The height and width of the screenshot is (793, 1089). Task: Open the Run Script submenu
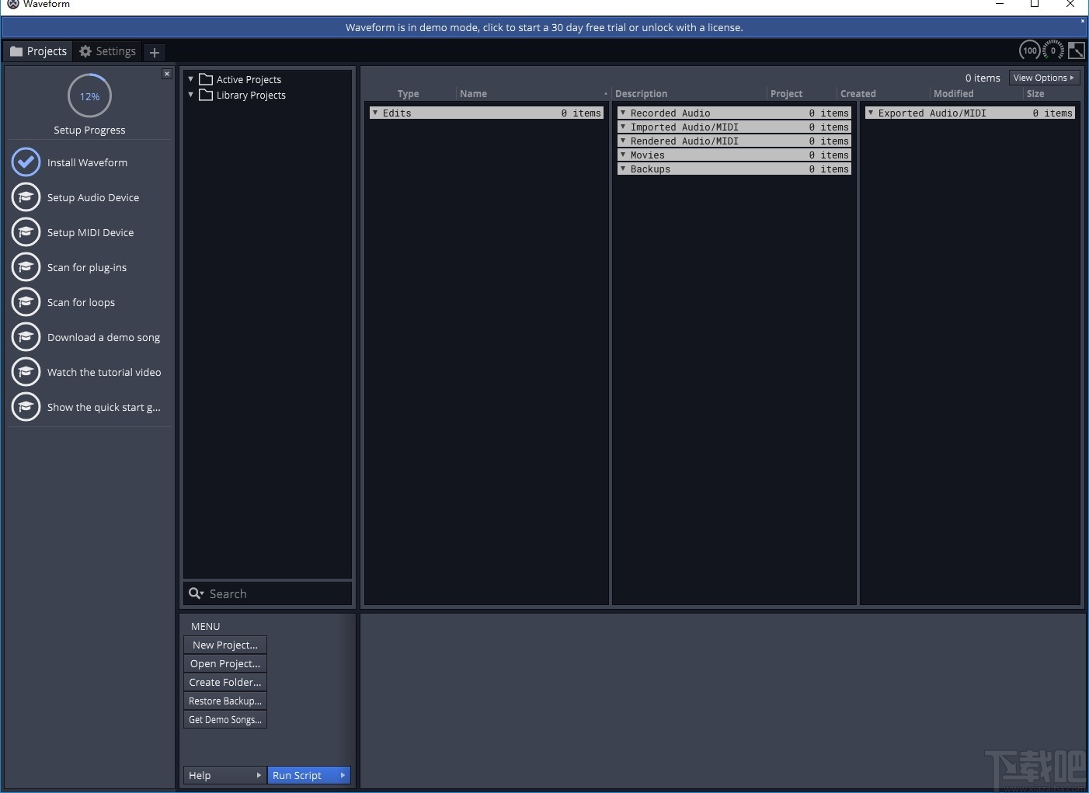(309, 775)
